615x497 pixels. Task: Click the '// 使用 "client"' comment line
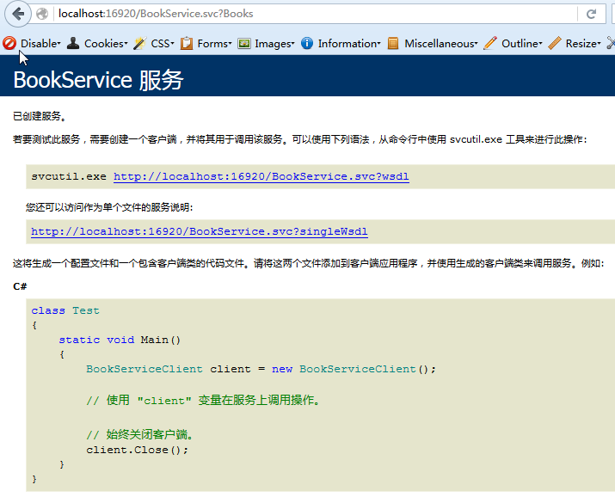pos(203,400)
